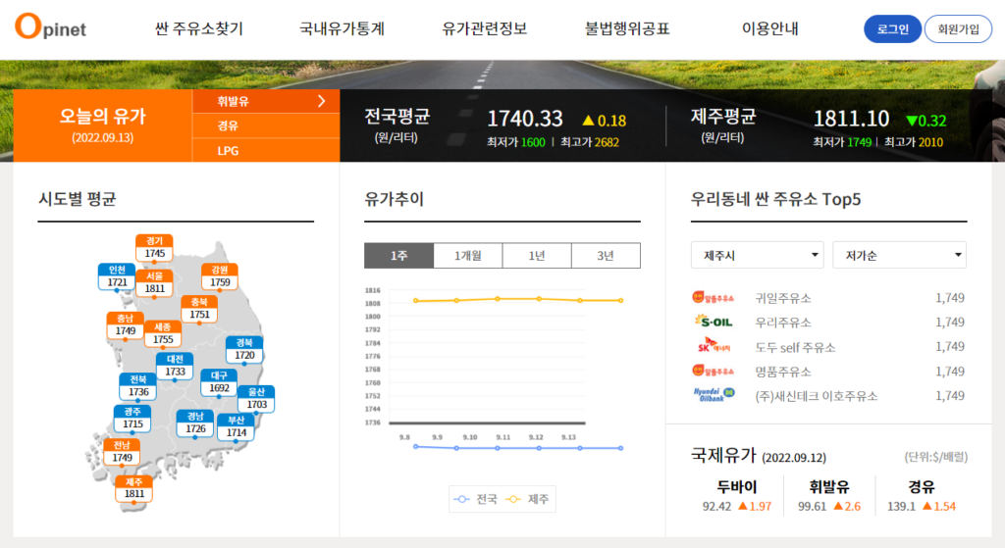Screen dimensions: 1005x548
Task: Click 두바이 crude price 92.42
Action: click(x=716, y=507)
